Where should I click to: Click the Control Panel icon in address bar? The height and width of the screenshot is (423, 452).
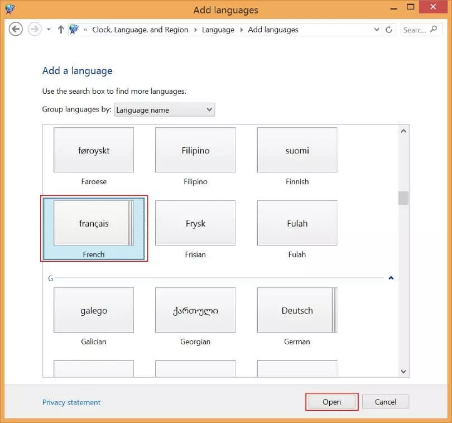click(74, 30)
